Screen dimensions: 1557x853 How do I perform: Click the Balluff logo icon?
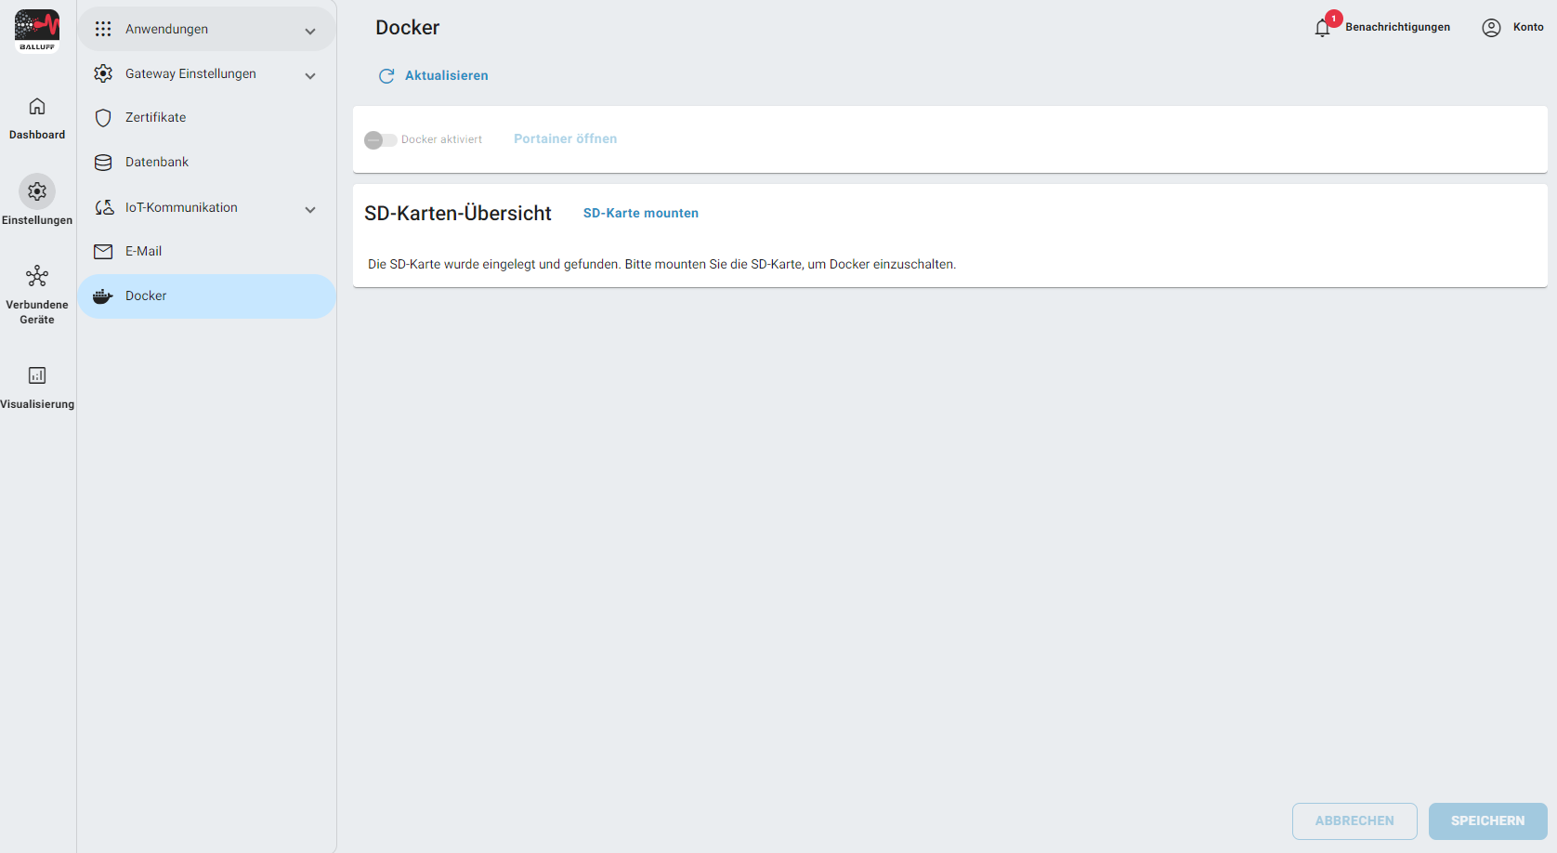tap(37, 30)
